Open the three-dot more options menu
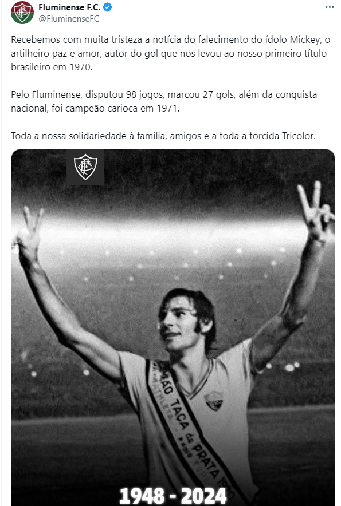The height and width of the screenshot is (506, 341). [330, 7]
